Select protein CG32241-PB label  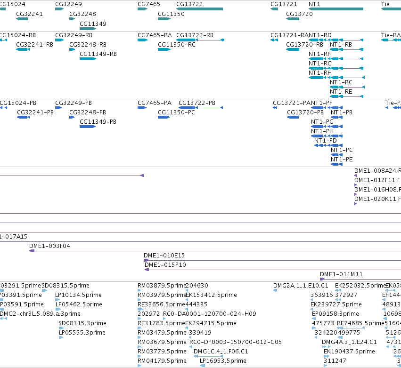35,112
